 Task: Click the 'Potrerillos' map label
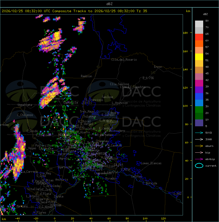pyautogui.click(x=44, y=146)
